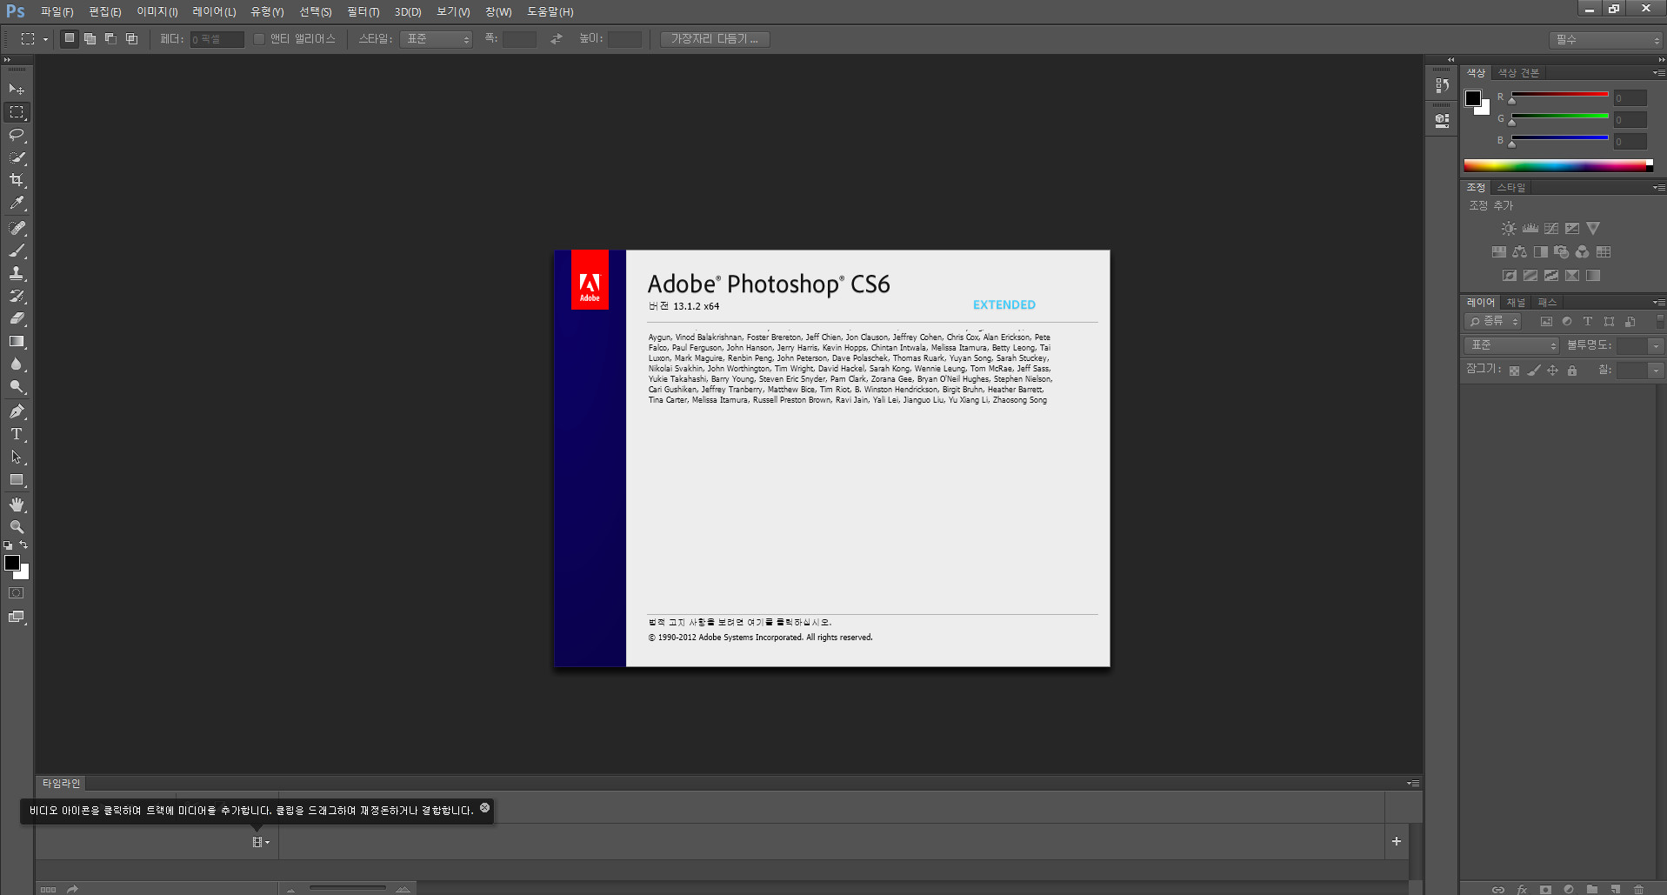Switch to the Channels tab
Viewport: 1667px width, 895px height.
point(1517,303)
